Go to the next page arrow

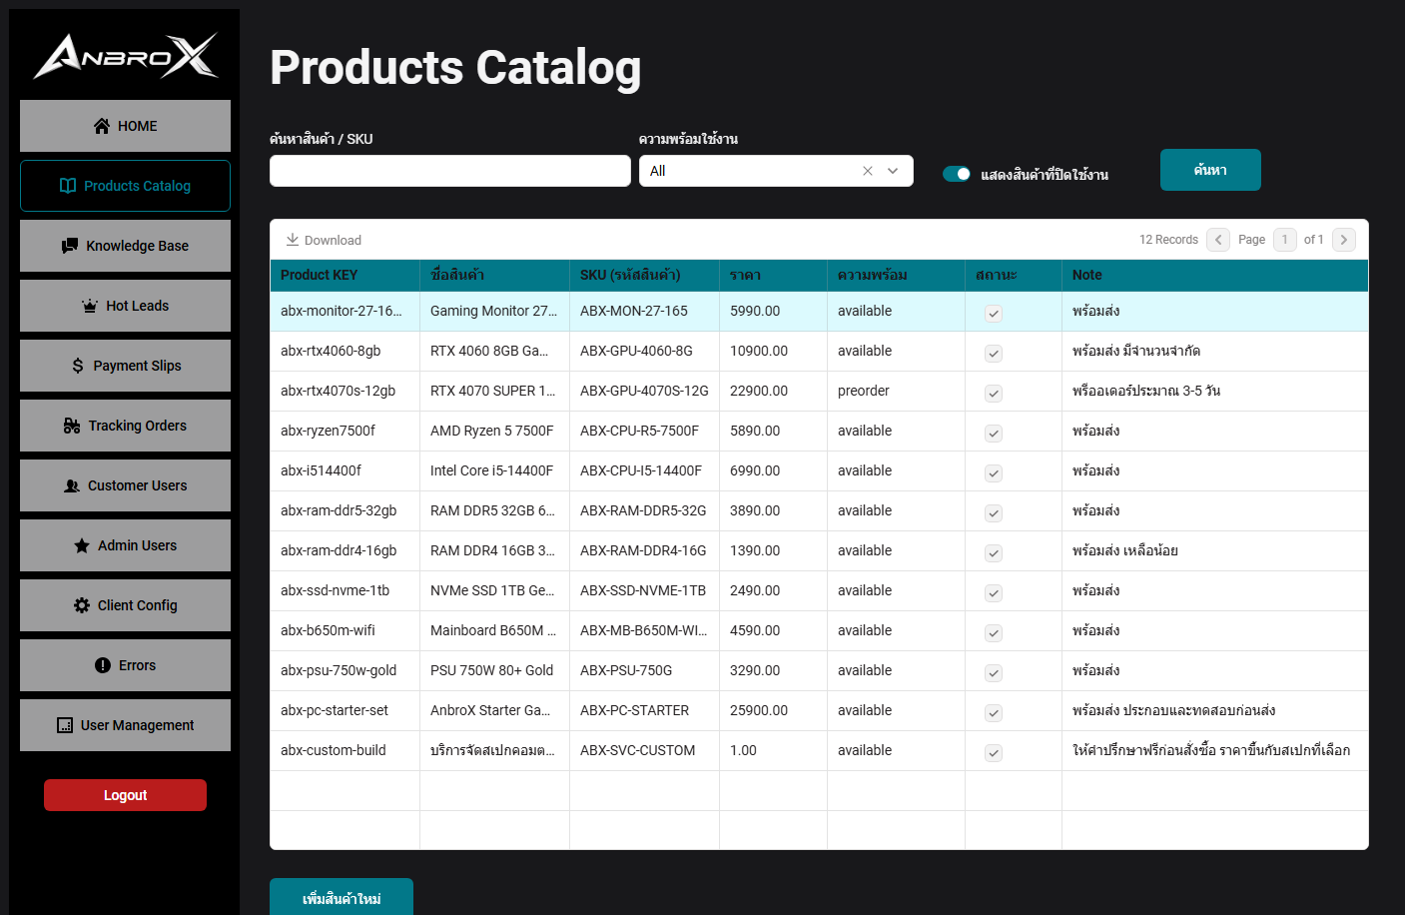point(1344,240)
